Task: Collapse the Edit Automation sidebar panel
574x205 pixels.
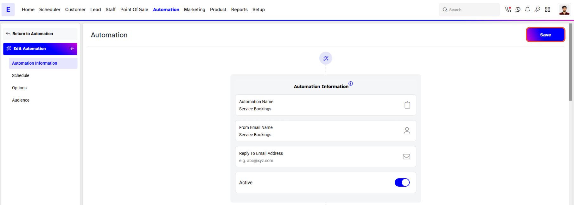Action: click(72, 49)
